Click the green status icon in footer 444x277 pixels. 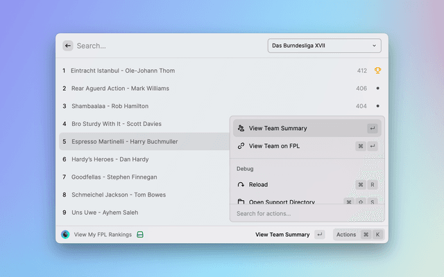click(140, 235)
